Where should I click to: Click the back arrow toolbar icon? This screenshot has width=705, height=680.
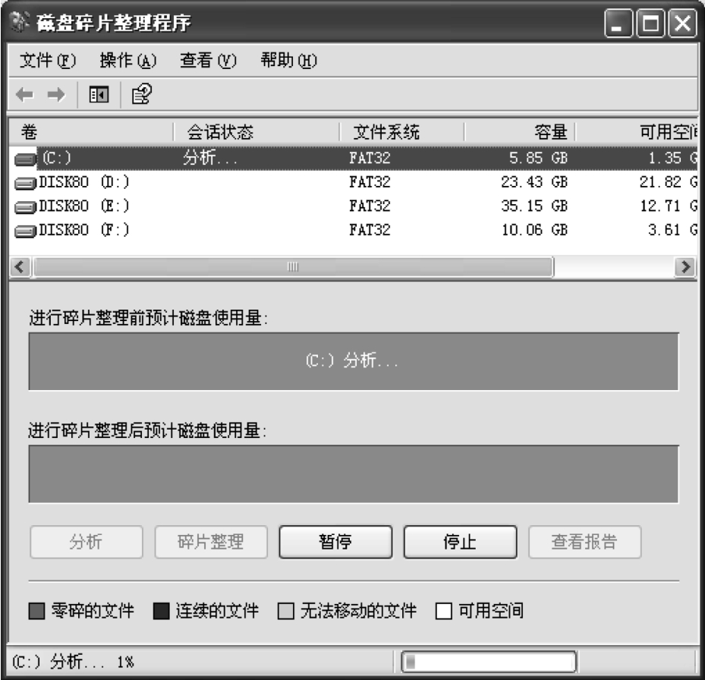(x=24, y=94)
